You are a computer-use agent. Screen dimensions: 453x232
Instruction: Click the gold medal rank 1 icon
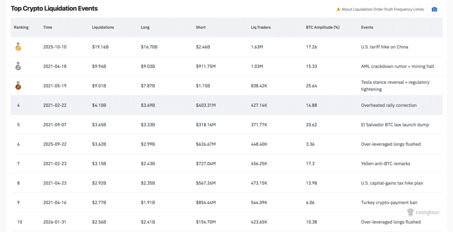click(18, 47)
